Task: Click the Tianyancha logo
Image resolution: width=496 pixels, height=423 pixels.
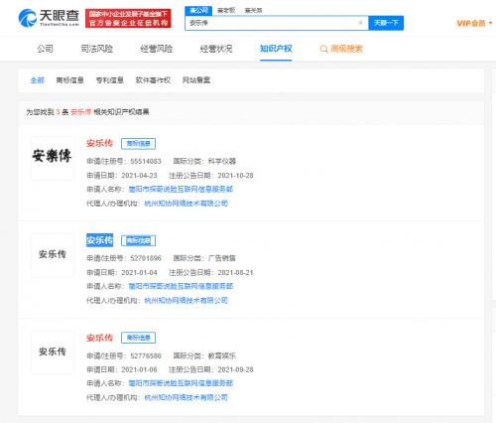Action: pos(49,18)
